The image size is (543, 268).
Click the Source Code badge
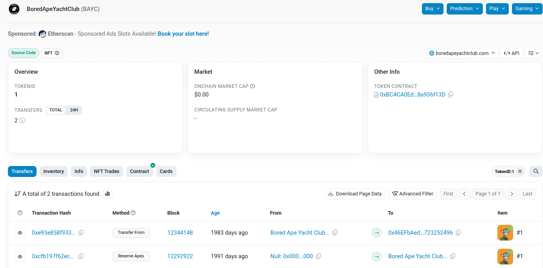coord(24,53)
